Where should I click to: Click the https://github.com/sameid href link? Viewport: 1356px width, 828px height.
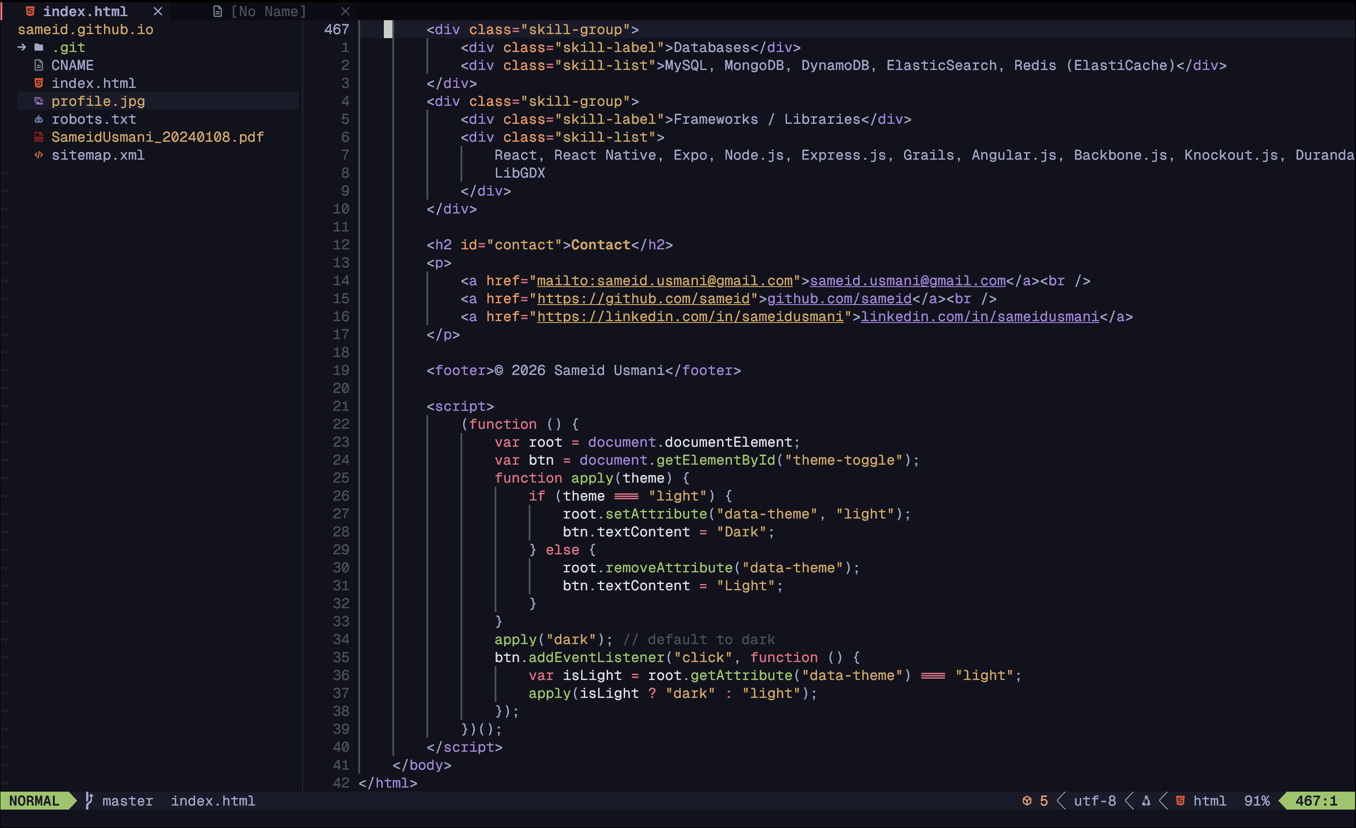point(643,298)
